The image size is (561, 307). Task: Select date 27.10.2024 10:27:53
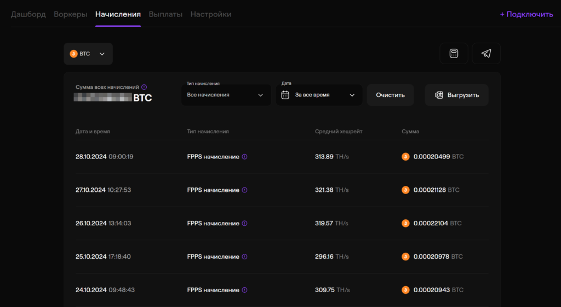pyautogui.click(x=103, y=190)
